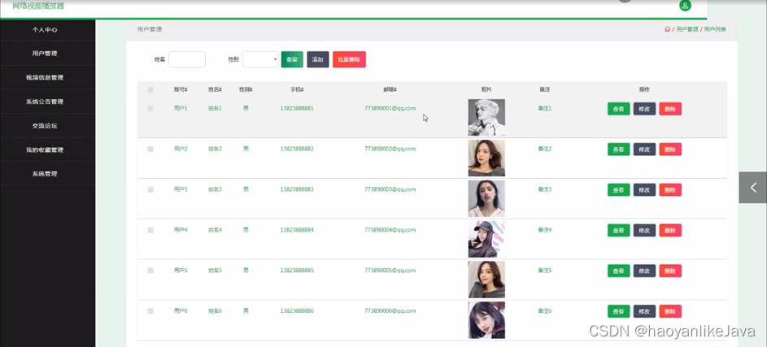
Task: Open 视频信息管理 in the sidebar
Action: point(45,78)
